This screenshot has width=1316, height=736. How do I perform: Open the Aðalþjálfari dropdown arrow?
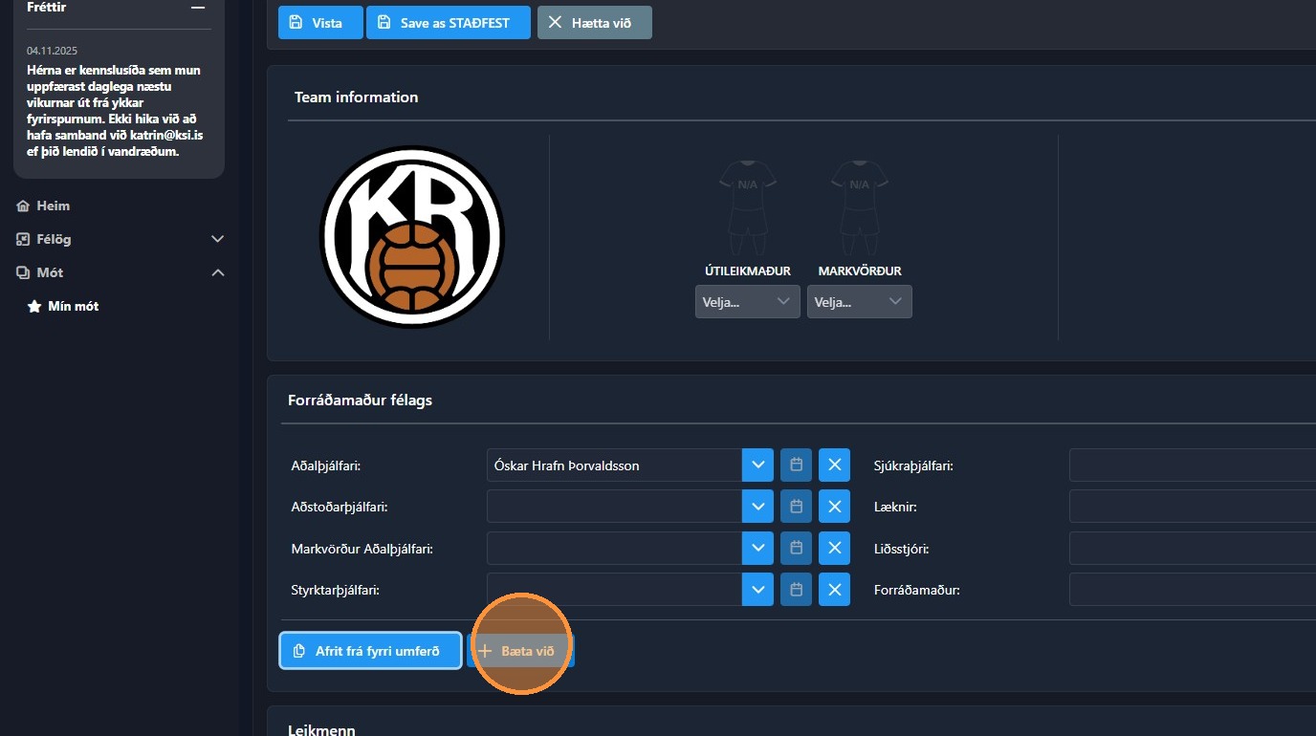[x=758, y=465]
